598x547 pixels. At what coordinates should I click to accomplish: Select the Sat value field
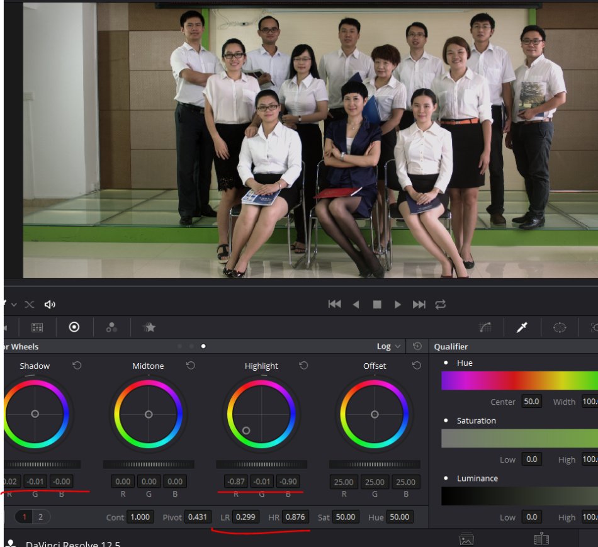pos(346,517)
